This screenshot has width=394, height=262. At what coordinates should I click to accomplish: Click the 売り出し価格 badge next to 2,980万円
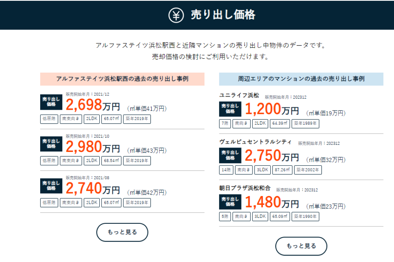pyautogui.click(x=51, y=144)
